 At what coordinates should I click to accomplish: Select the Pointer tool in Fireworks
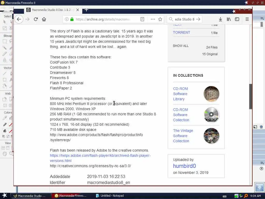point(5,22)
